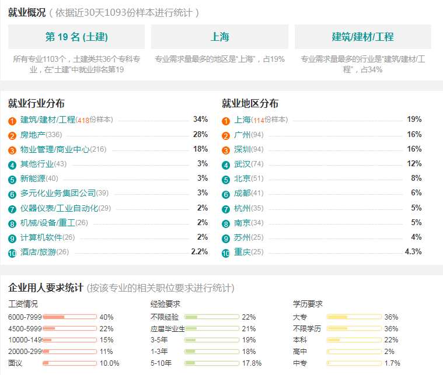The image size is (443, 375).
Task: Click rank 10 badge beside 酒店/旅游
Action: (x=12, y=253)
